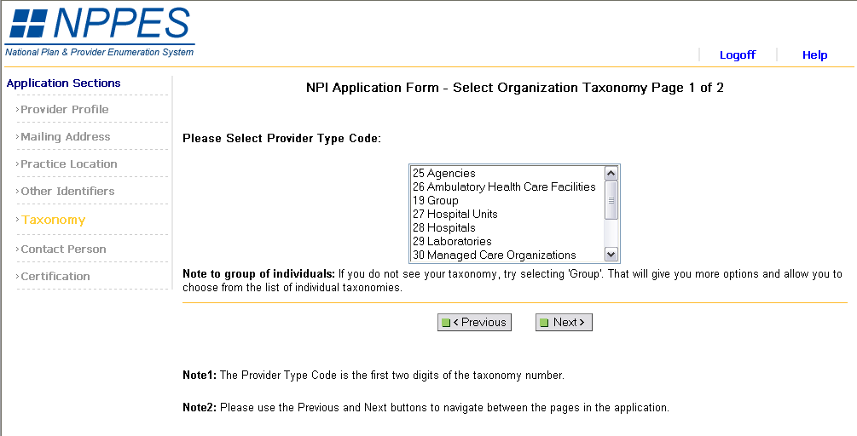Choose '30 Managed Care Organizations' option

(x=495, y=255)
